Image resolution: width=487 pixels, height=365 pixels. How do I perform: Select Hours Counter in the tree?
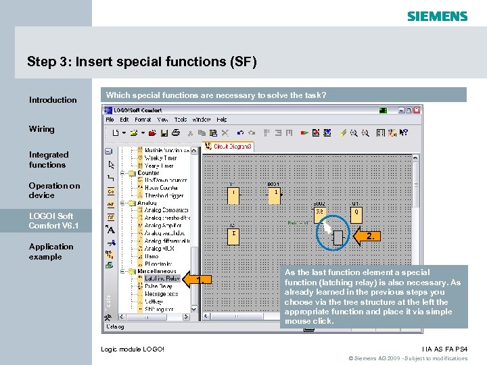click(161, 188)
